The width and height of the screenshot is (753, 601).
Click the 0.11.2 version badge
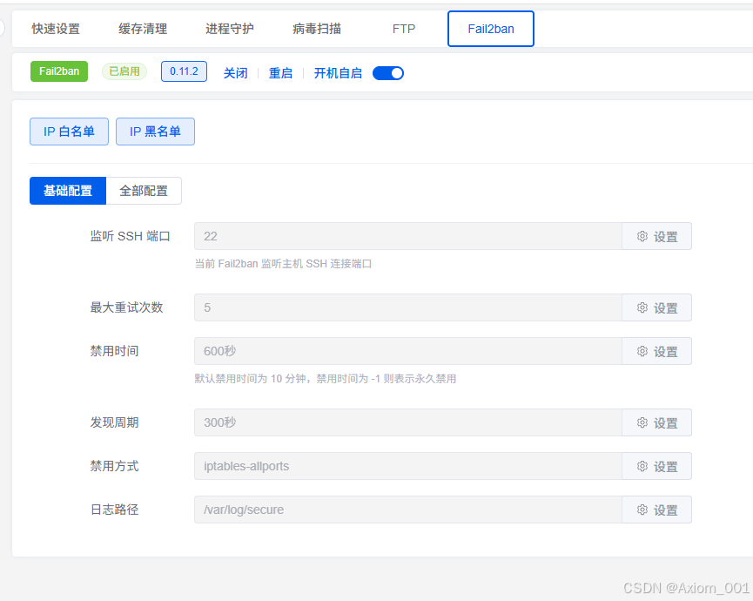coord(184,71)
